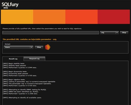Click the injectable parameter arg message
Viewport: 131px width, 105px height.
tap(30, 39)
